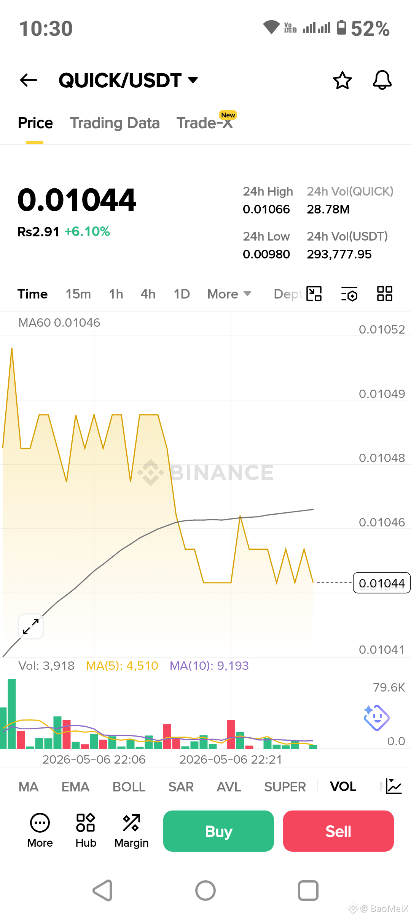Screen dimensions: 411x918
Task: Open price alert bell icon
Action: (382, 80)
